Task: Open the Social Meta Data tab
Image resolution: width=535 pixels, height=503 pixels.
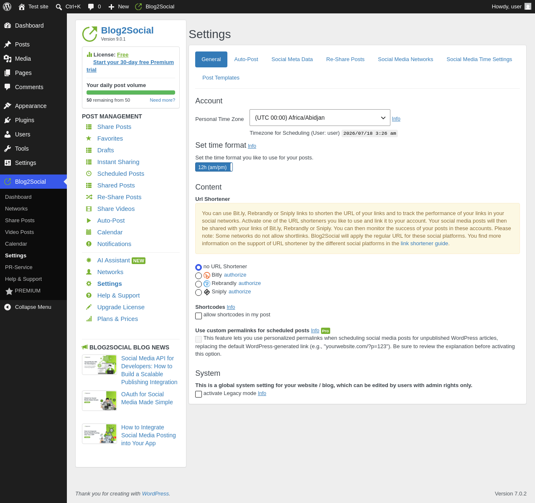Action: click(x=292, y=59)
